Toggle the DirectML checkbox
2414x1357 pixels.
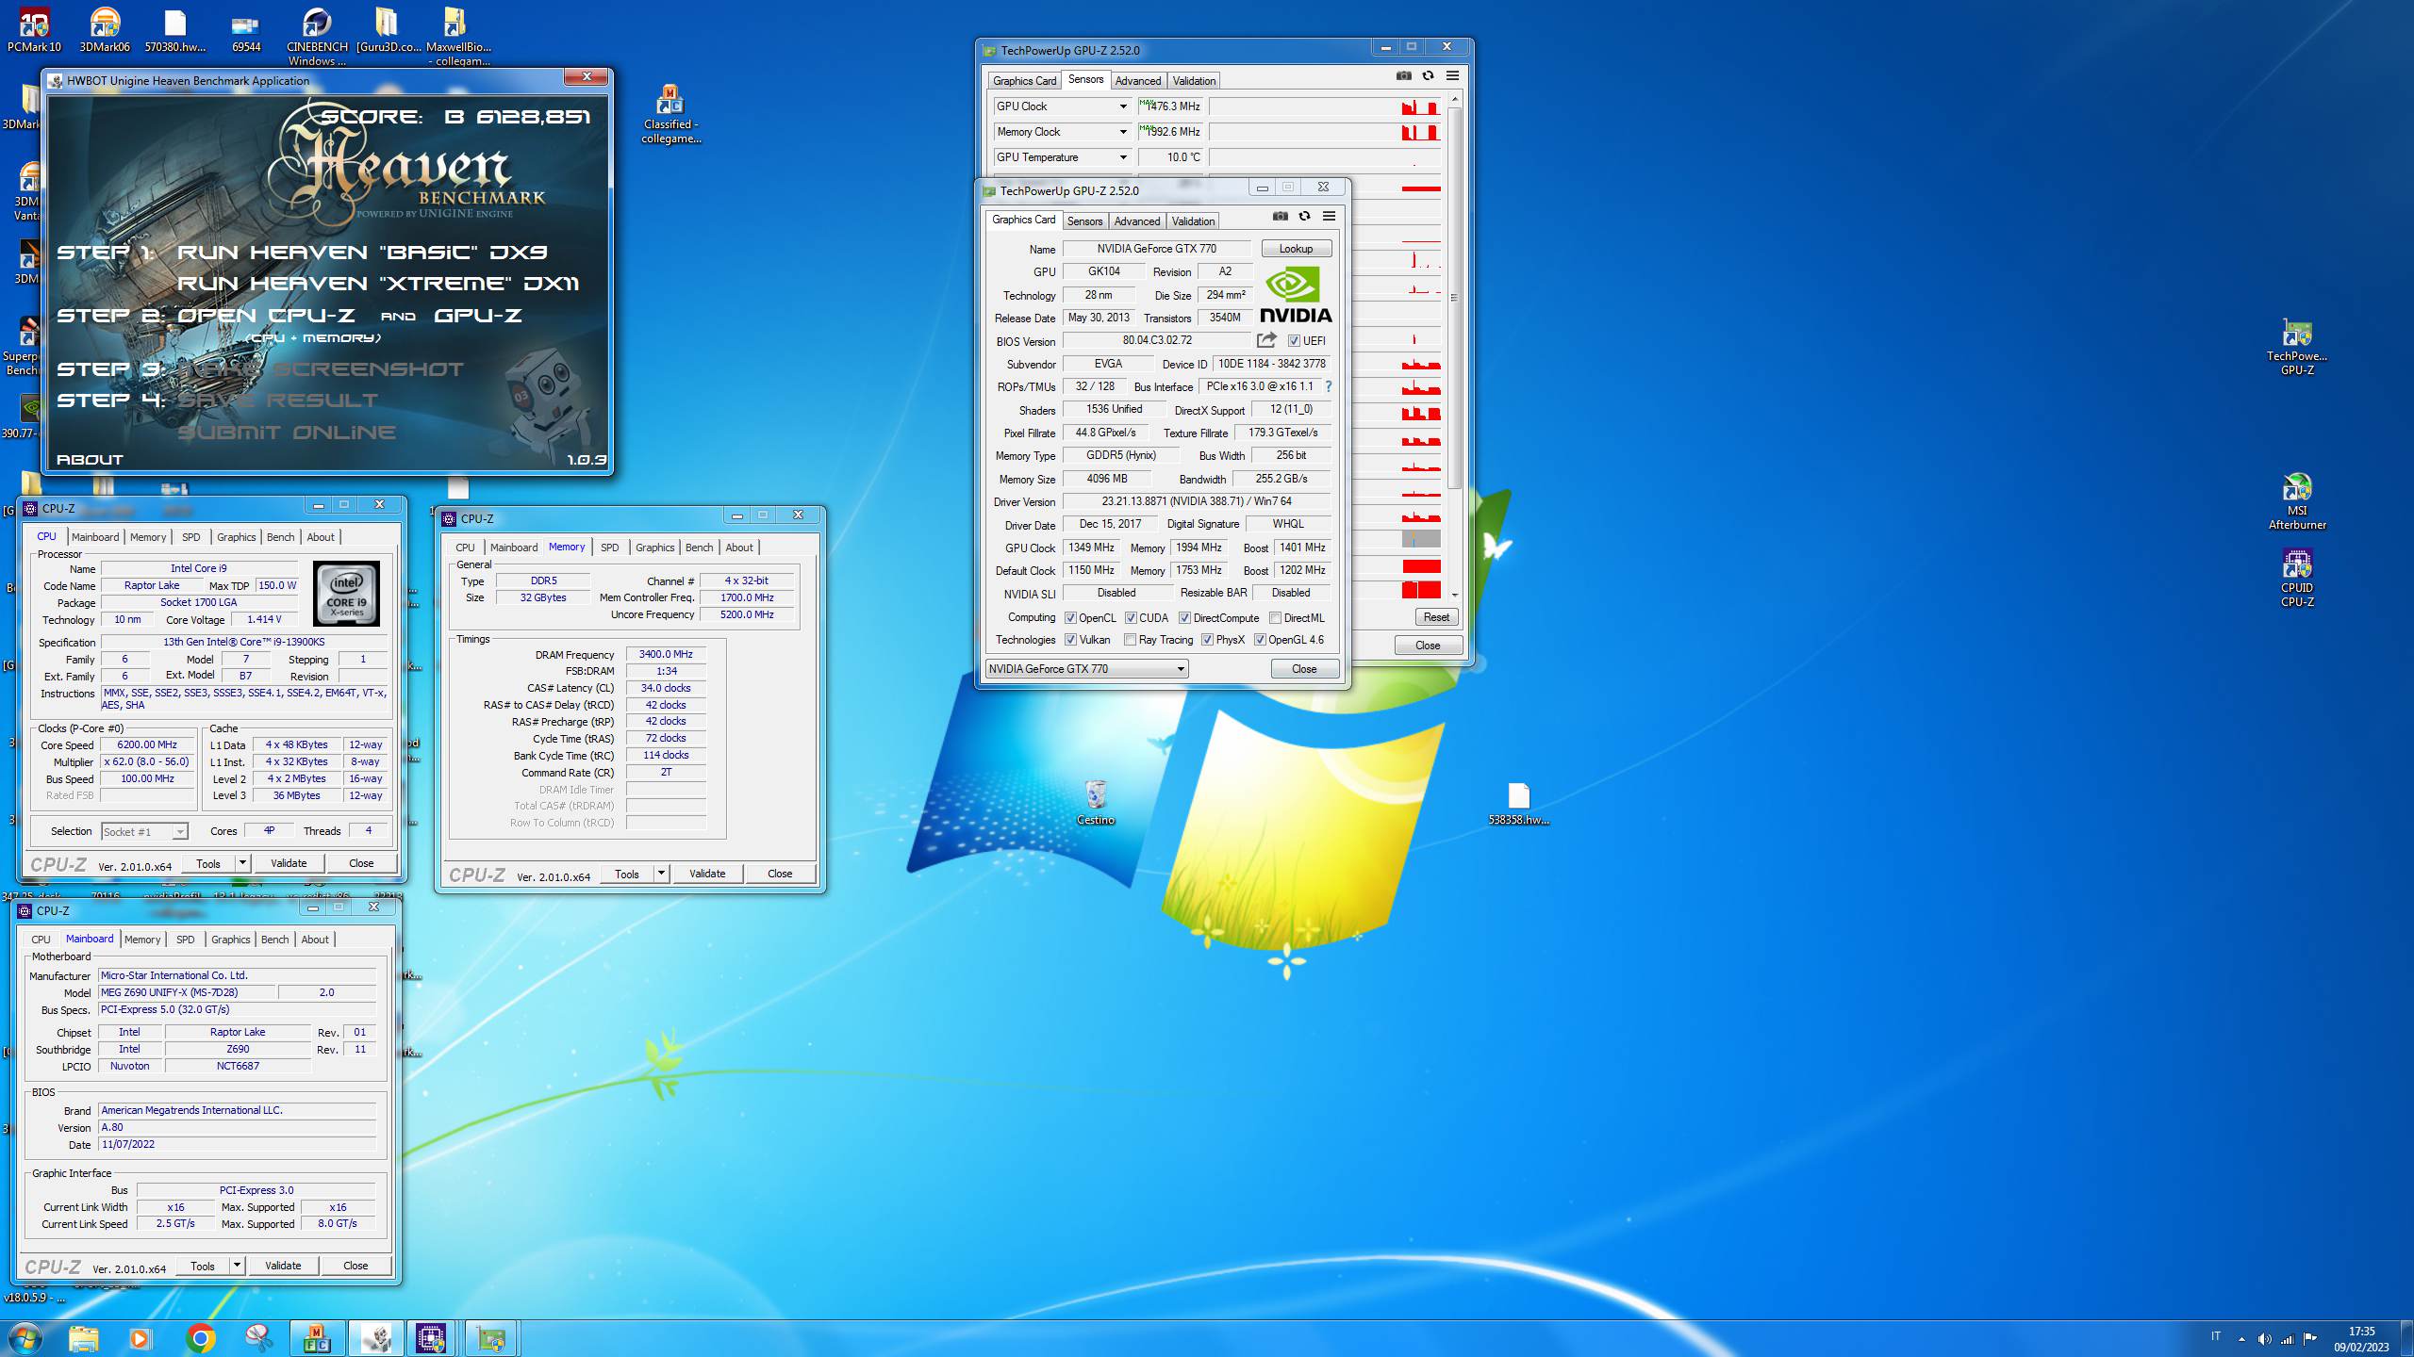(x=1275, y=618)
